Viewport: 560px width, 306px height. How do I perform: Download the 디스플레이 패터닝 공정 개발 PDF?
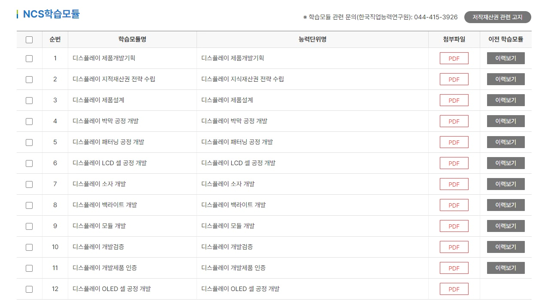(x=454, y=142)
